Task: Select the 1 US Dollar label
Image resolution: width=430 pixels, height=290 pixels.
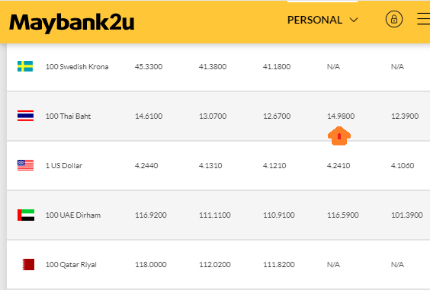Action: coord(63,165)
